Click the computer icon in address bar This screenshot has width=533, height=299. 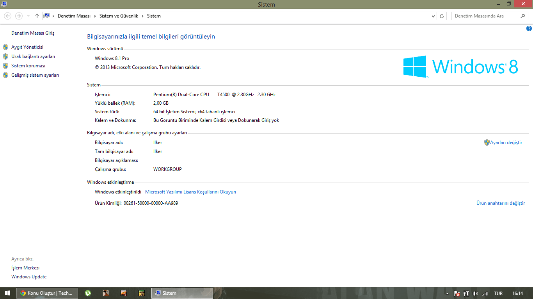click(47, 16)
